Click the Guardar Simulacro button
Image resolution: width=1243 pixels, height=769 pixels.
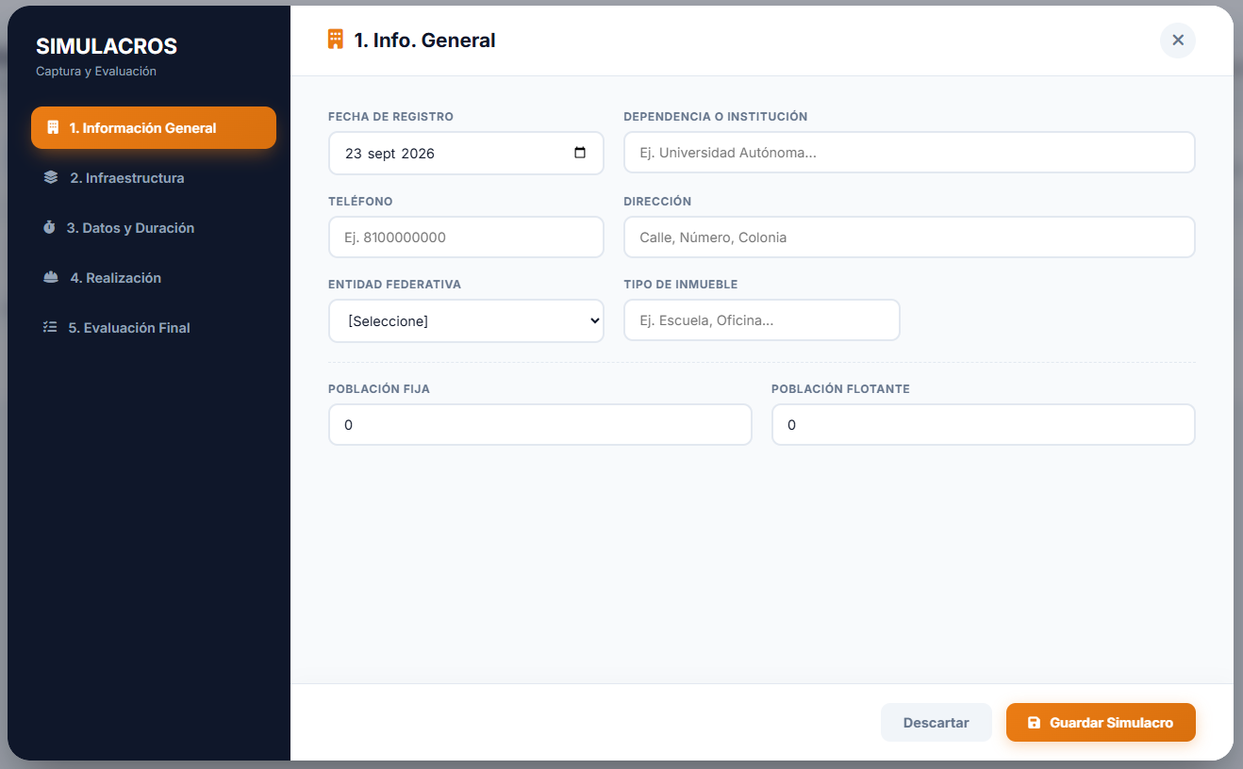click(x=1101, y=723)
